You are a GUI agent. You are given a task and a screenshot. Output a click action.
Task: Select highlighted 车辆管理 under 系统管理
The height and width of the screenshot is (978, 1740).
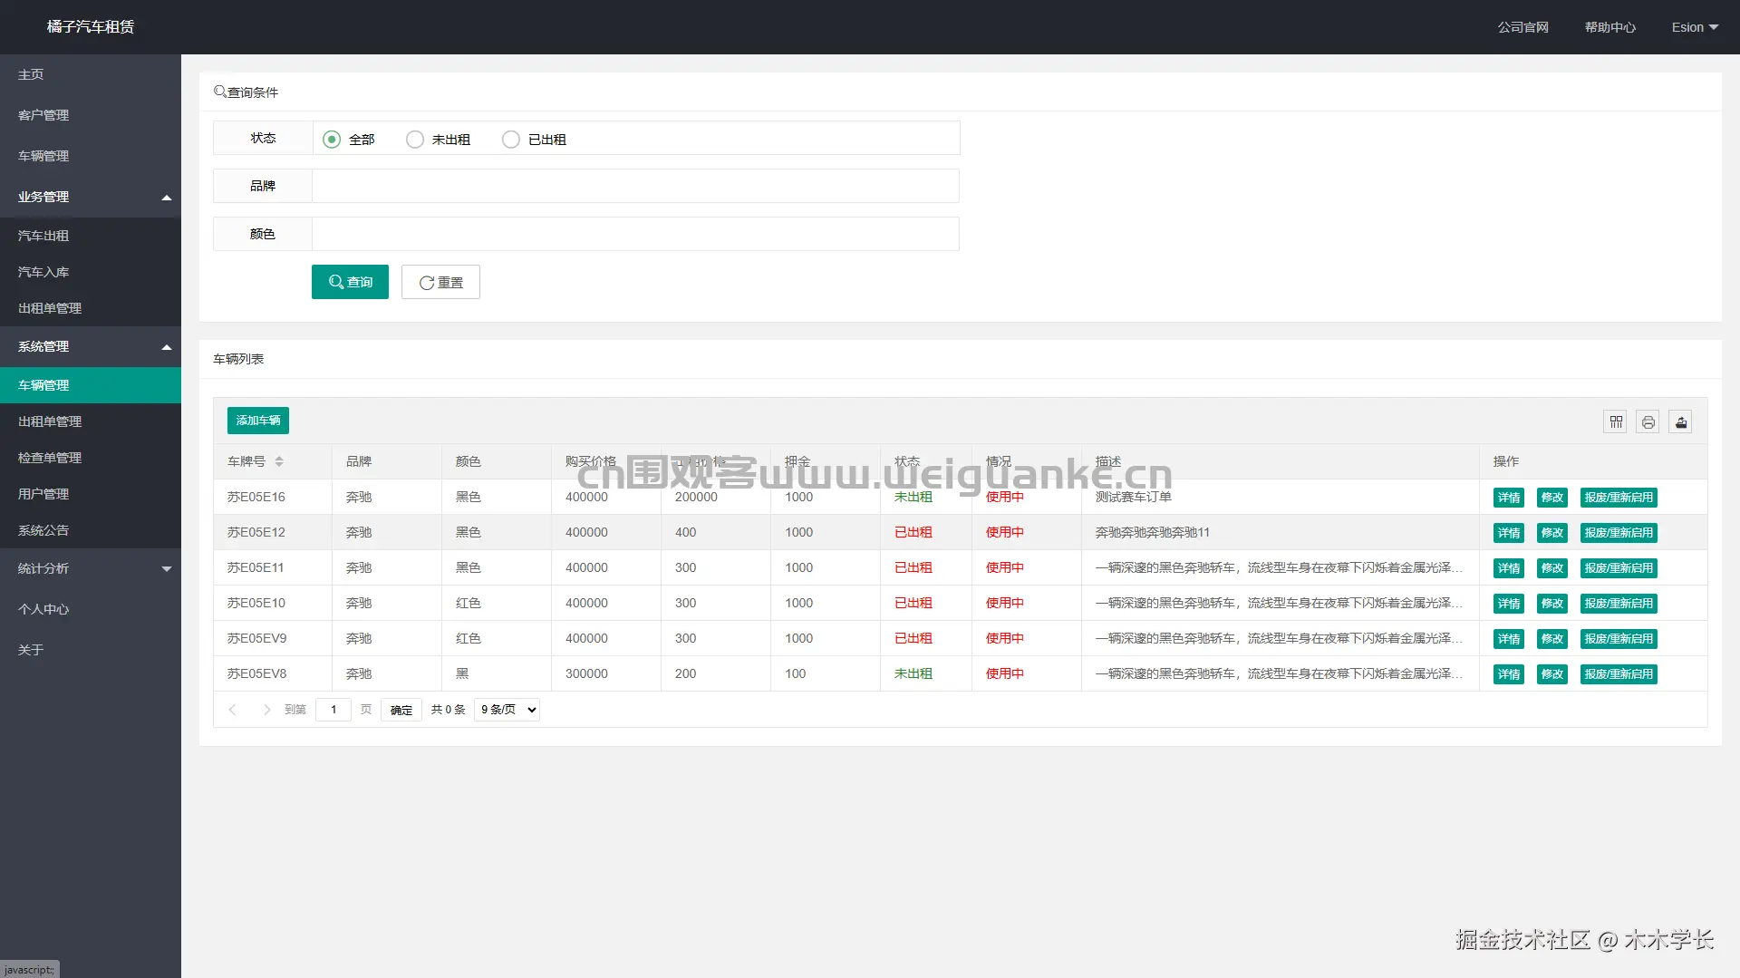(91, 385)
